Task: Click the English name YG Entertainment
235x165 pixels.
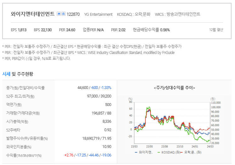Action: tap(98, 15)
